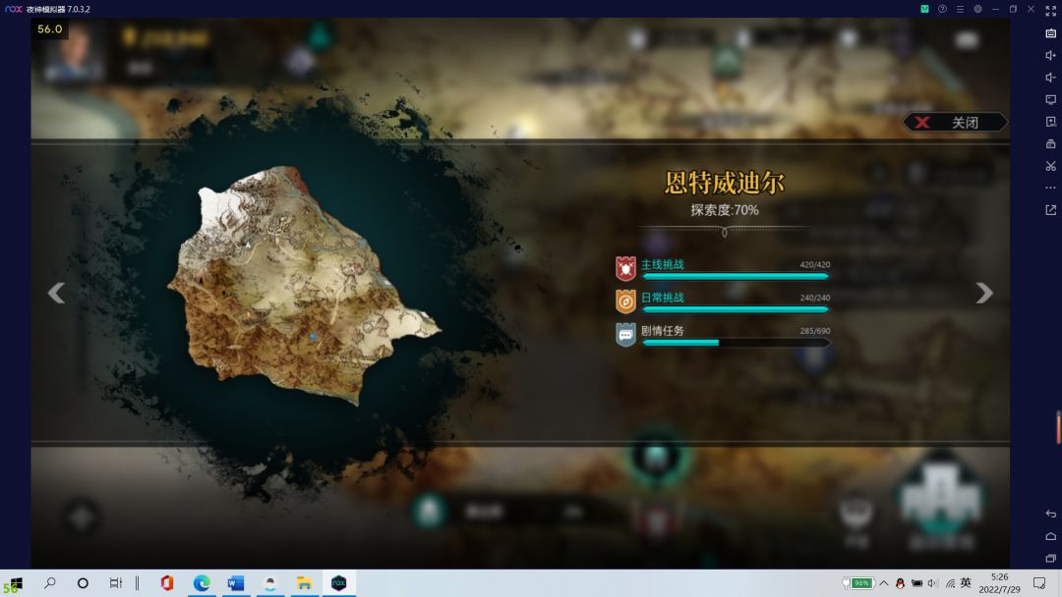Click the green Nox title bar icon
This screenshot has width=1062, height=597.
[924, 9]
